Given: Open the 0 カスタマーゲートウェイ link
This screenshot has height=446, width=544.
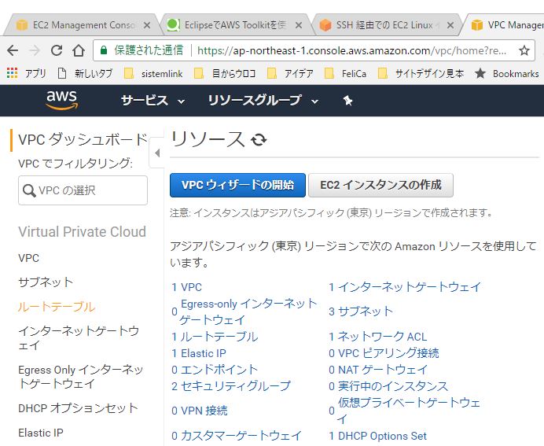Looking at the screenshot, I should click(x=237, y=436).
